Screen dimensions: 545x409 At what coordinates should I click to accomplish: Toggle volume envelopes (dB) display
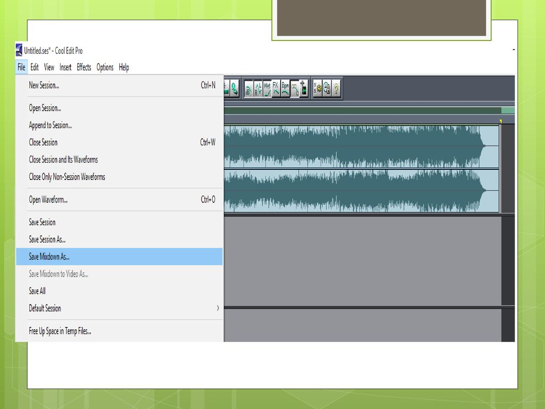pos(249,88)
